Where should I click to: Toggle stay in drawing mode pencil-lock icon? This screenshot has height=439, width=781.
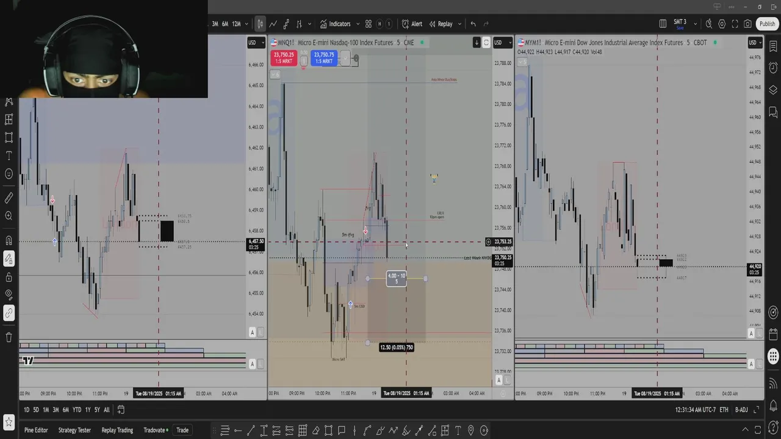pyautogui.click(x=9, y=259)
